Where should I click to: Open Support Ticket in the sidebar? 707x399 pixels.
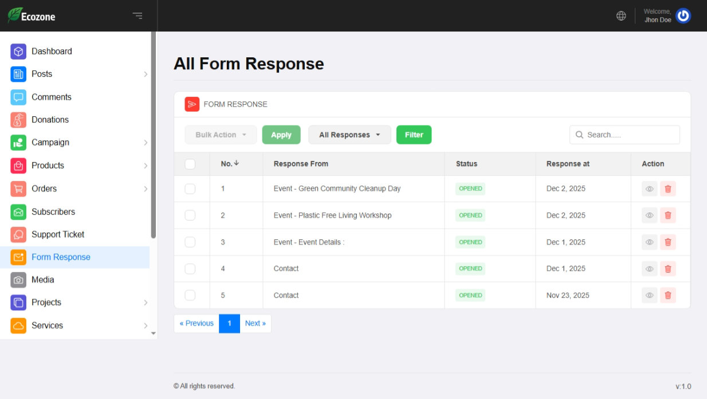(x=58, y=235)
